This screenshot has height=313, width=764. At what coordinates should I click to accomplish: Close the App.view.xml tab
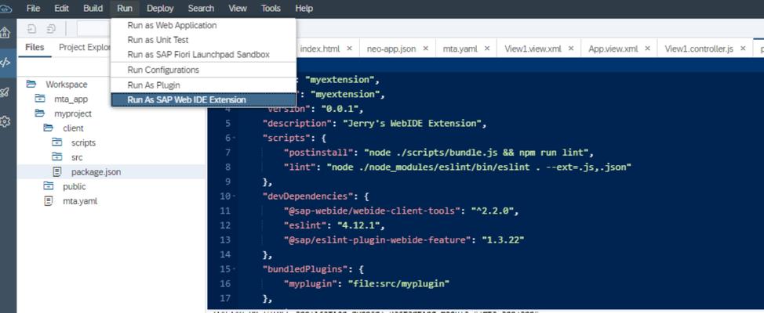coord(648,49)
